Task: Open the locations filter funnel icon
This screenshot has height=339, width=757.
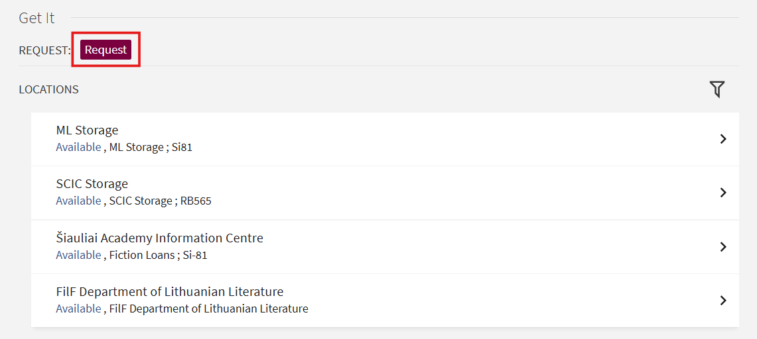Action: [x=717, y=89]
